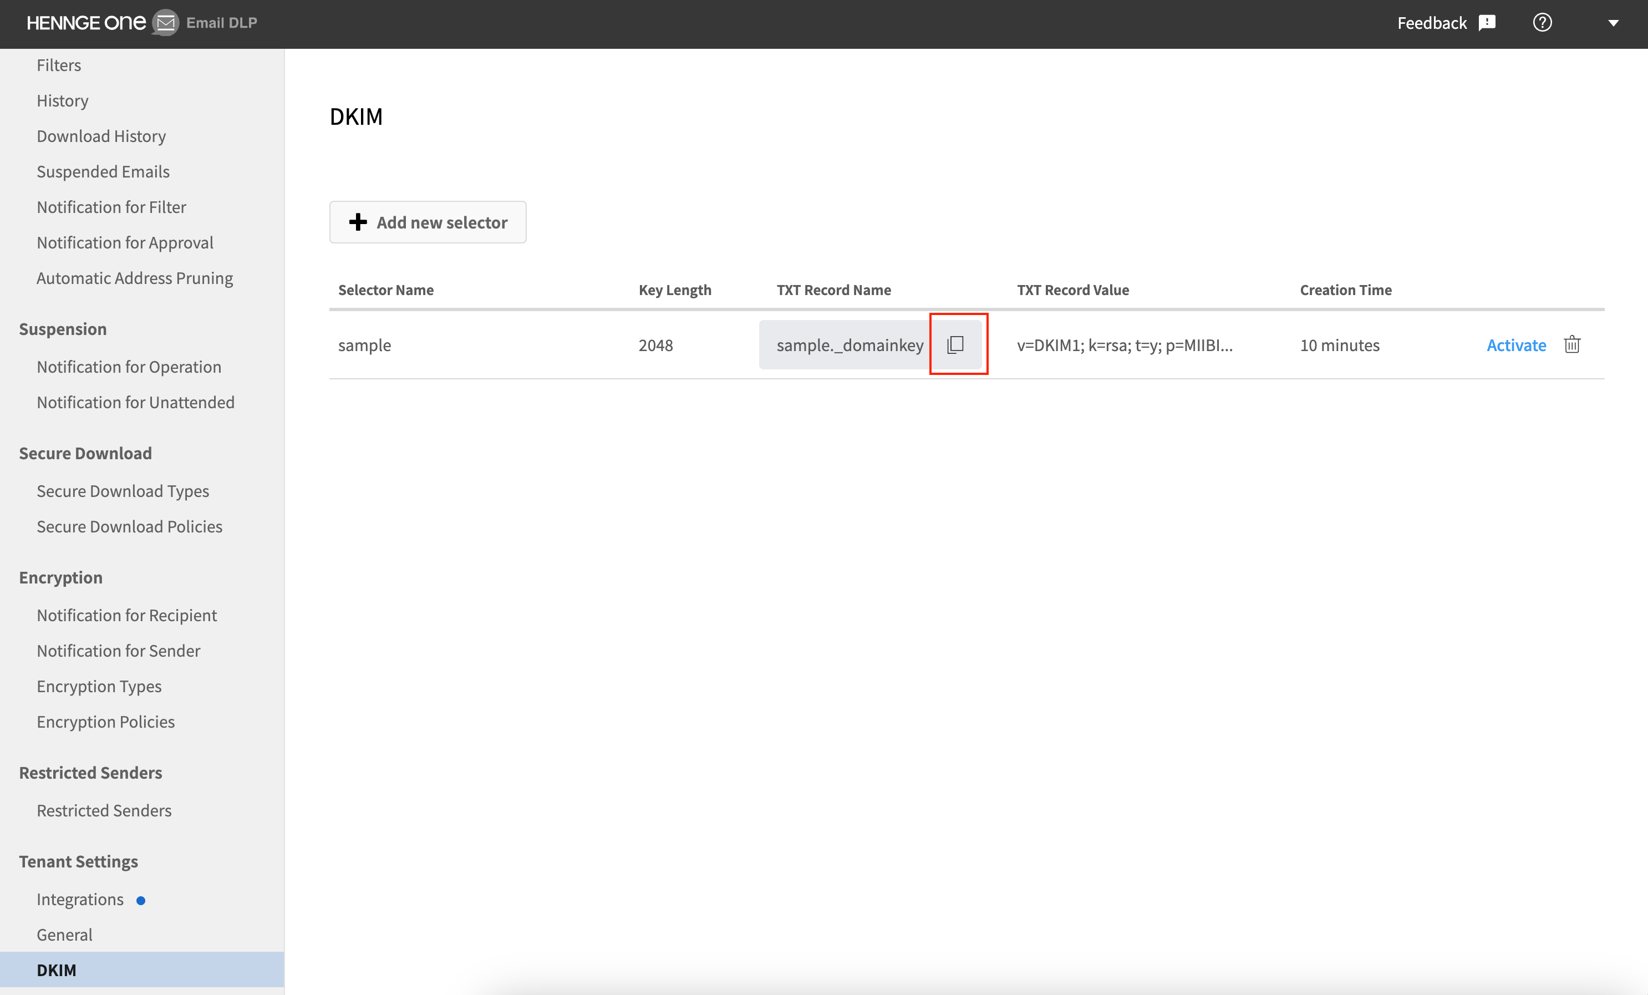This screenshot has height=995, width=1648.
Task: Open Feedback link in header
Action: (x=1431, y=23)
